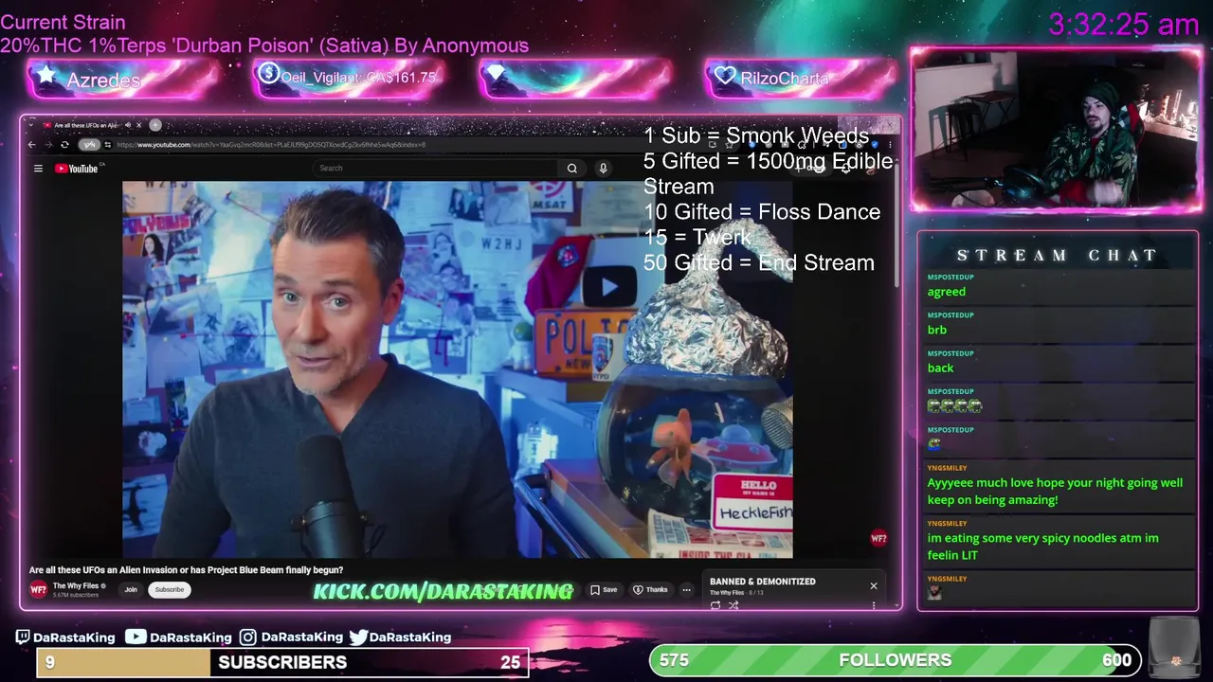Click the RilzoCharta heart badge

[x=801, y=78]
